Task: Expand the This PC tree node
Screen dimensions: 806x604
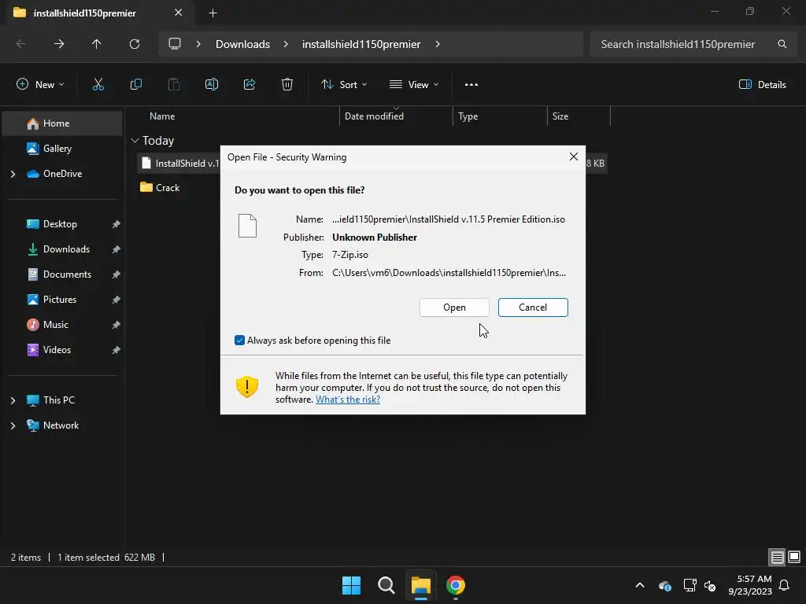Action: click(13, 400)
